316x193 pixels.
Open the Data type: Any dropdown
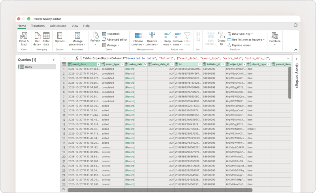(240, 34)
